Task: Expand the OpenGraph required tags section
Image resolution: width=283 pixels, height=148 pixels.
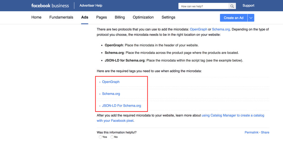Action: click(x=111, y=82)
